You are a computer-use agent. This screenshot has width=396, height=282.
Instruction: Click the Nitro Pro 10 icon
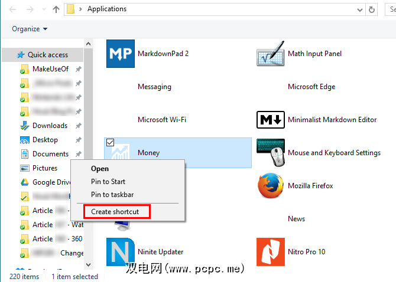click(x=271, y=252)
